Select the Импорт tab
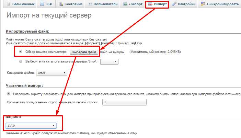Screen dimensions: 241x138 coord(157,4)
